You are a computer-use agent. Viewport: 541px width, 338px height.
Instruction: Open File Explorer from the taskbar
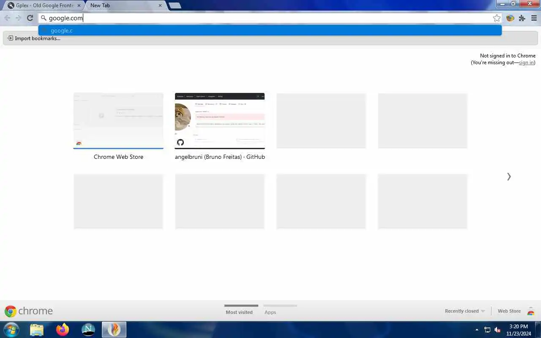(x=37, y=330)
